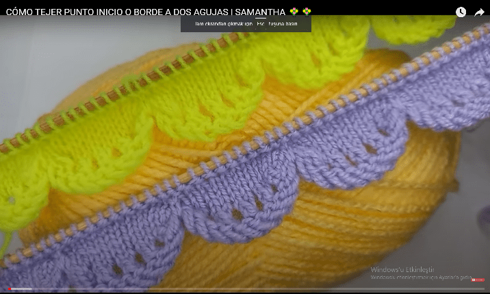490x294 pixels.
Task: Click the flower emoji in the video title
Action: pos(293,12)
